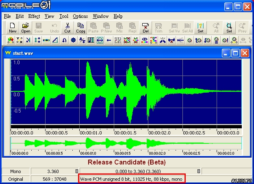Zoom to selection with Sel magnifier button
This screenshot has width=254, height=184.
point(229,28)
